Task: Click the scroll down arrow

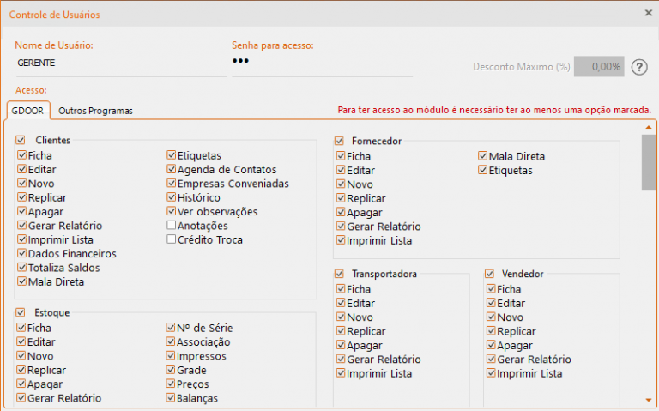Action: coord(649,401)
